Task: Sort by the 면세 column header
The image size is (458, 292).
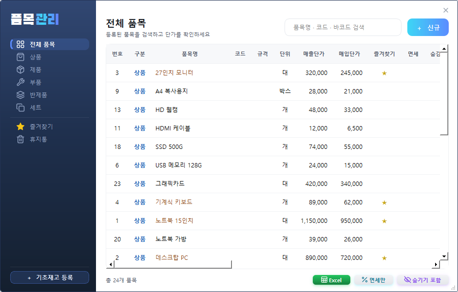Action: [413, 54]
